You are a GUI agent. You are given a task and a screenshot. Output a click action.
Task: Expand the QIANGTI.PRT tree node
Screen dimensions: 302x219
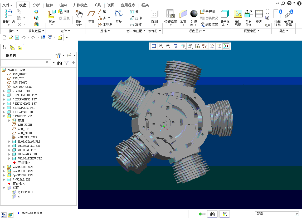(4, 91)
